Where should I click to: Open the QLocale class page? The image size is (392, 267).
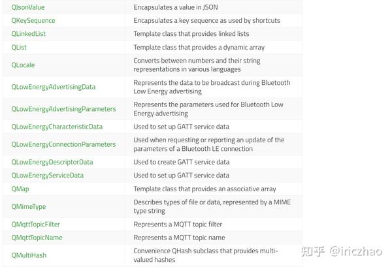[24, 65]
